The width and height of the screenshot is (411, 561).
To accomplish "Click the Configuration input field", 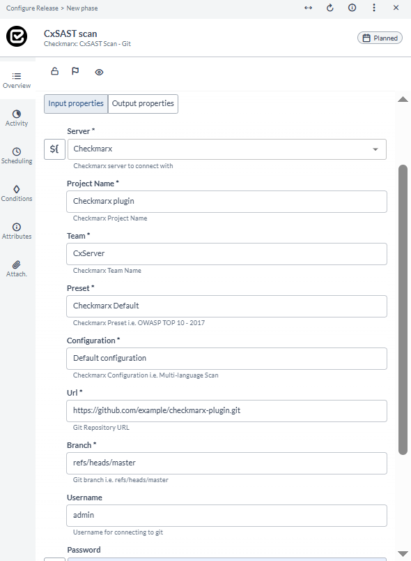I will [226, 358].
